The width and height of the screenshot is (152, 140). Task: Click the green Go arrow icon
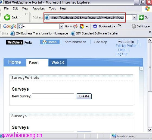pos(141,17)
